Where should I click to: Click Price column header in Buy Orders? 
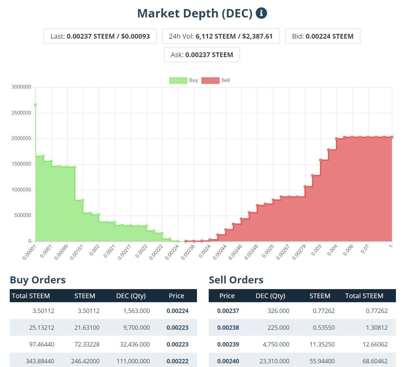click(x=176, y=296)
